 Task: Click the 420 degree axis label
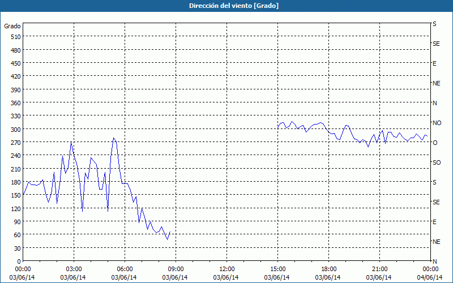point(16,76)
